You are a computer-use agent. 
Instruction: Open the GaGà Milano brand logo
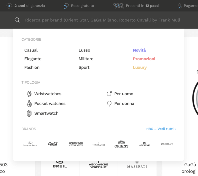tap(53, 144)
